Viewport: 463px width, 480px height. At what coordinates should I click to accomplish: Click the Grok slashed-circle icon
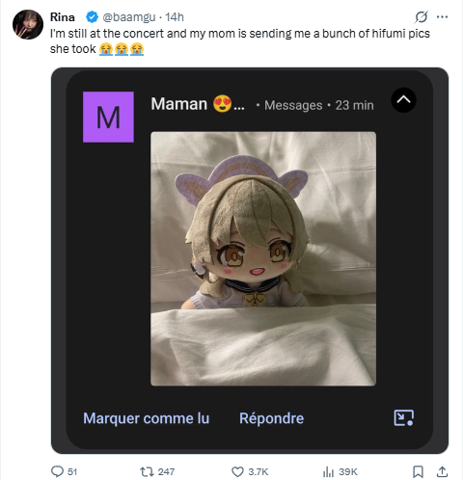pyautogui.click(x=421, y=17)
